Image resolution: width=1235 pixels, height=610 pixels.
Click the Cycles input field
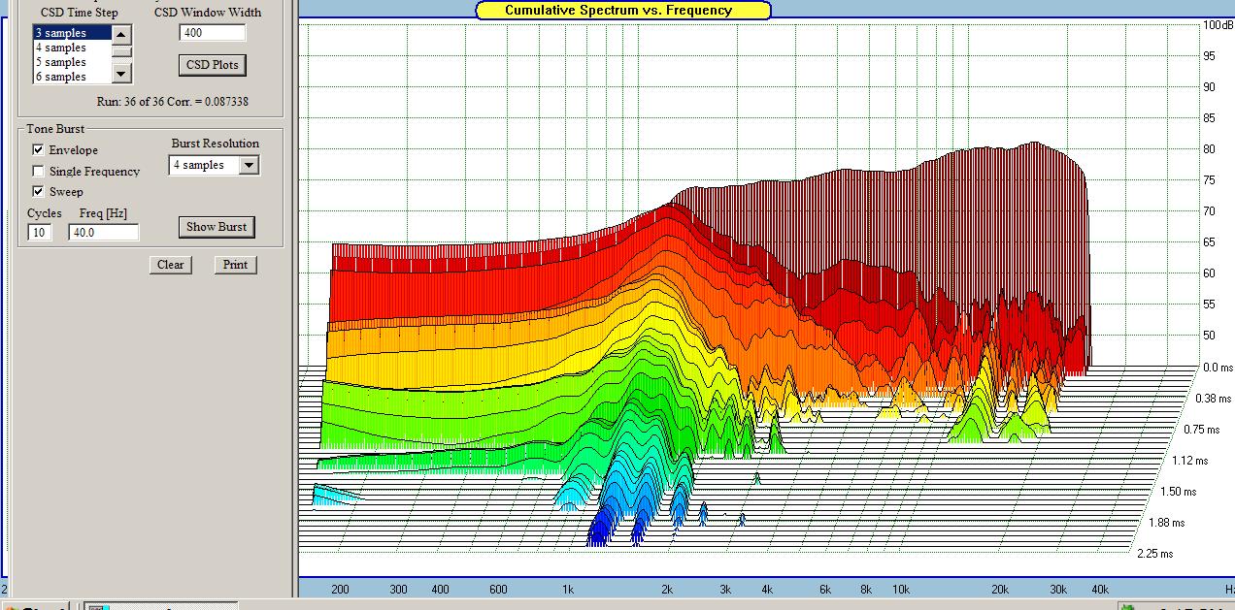coord(40,233)
